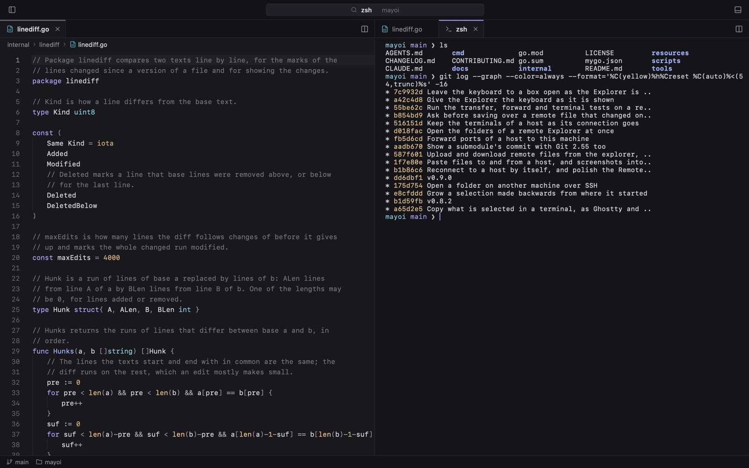Click the terminal prompt icon on zsh tab
The width and height of the screenshot is (749, 468).
448,29
